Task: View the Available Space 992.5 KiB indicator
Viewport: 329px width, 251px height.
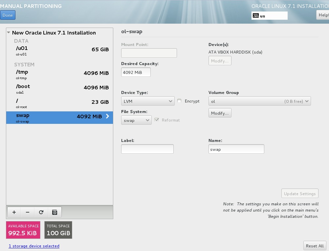Action: [23, 230]
